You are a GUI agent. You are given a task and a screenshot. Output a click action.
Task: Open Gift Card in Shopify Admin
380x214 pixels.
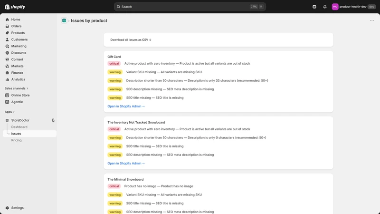pyautogui.click(x=126, y=106)
